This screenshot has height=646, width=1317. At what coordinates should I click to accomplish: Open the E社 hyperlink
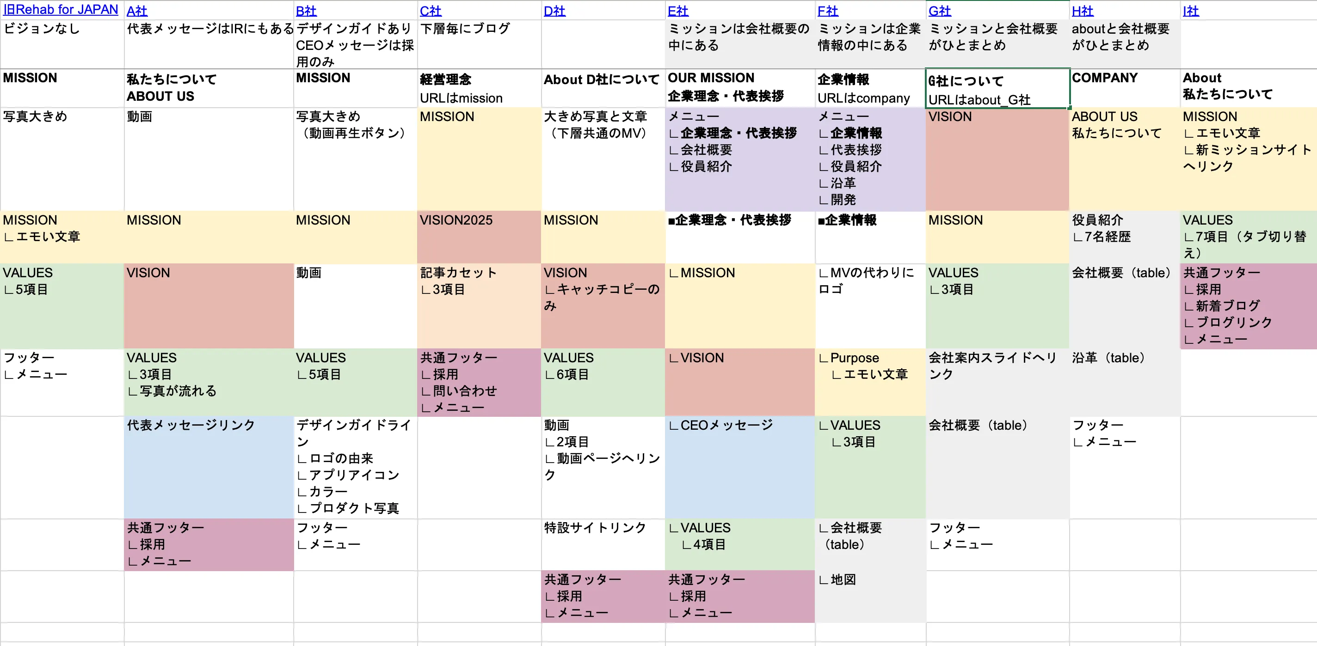(678, 10)
